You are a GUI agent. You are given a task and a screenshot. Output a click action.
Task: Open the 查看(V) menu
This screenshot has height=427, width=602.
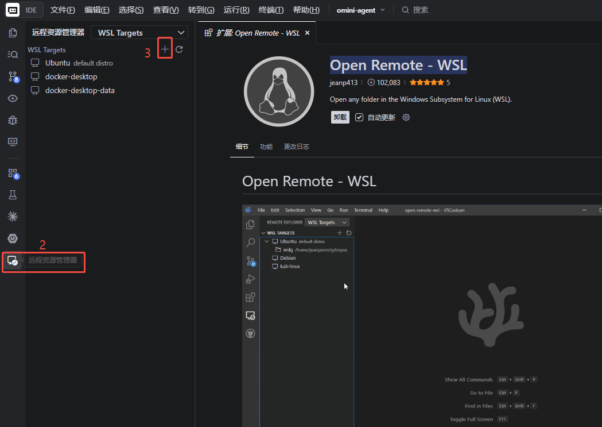pyautogui.click(x=166, y=10)
